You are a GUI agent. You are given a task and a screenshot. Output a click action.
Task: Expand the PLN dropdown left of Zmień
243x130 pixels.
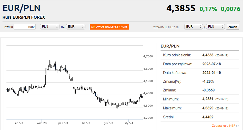pos(215,27)
